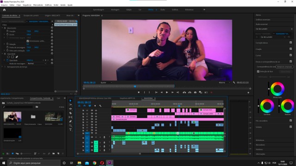Select the couple video thumbnail in project bin
The image size is (296, 166).
tap(12, 117)
